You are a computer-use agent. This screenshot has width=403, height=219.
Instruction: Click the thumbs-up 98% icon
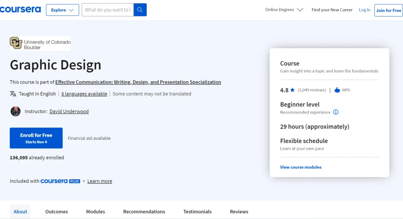(x=337, y=90)
